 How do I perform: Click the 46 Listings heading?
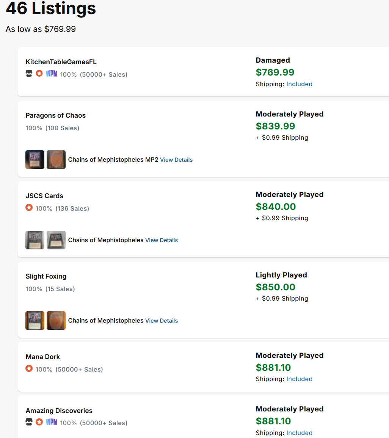coord(51,8)
